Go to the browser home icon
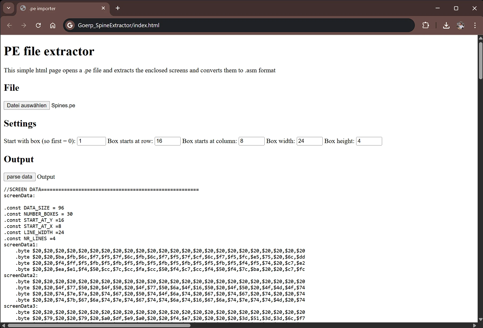483x328 pixels. tap(53, 25)
